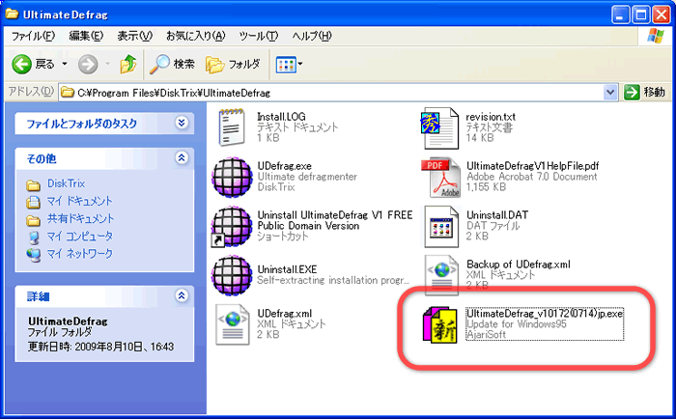The height and width of the screenshot is (419, 676).
Task: Open the マイ ネットワーク link
Action: click(x=80, y=254)
